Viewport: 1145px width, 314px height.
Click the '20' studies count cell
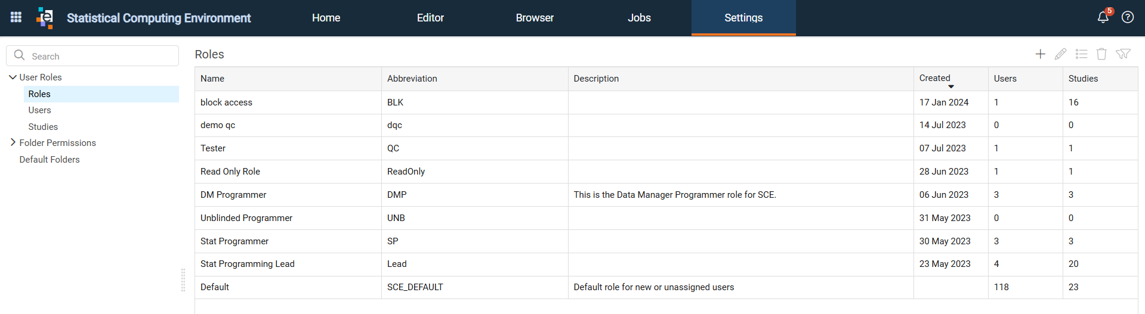1100,264
